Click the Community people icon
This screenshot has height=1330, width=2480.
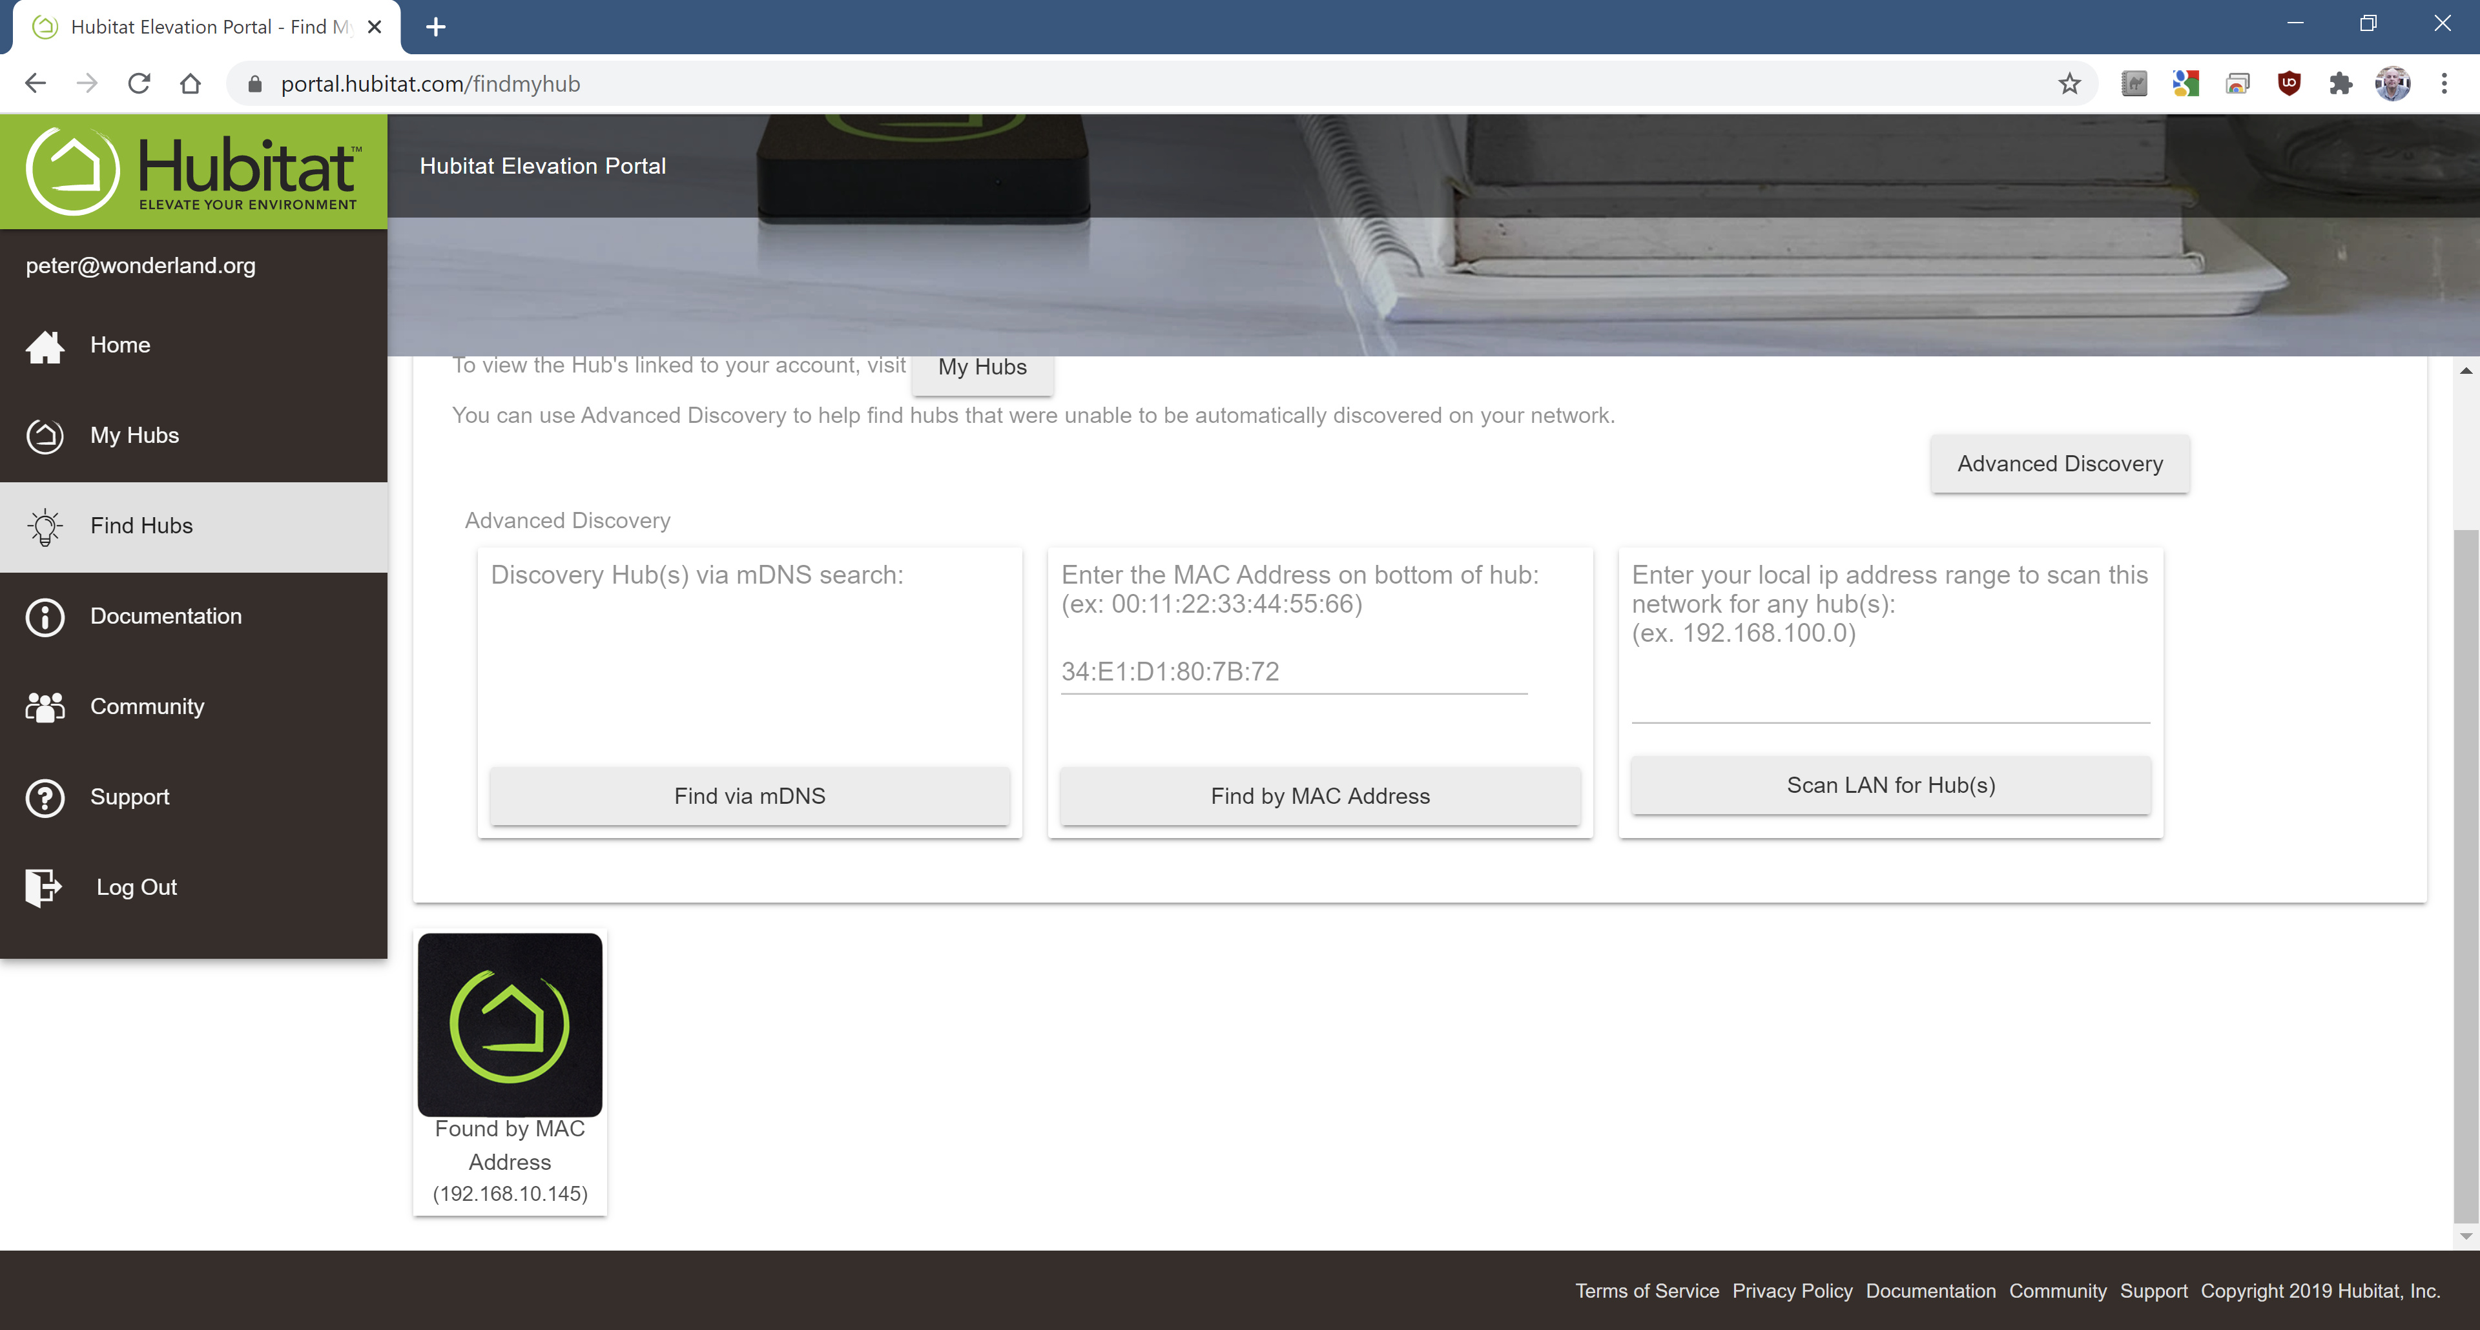(x=45, y=708)
